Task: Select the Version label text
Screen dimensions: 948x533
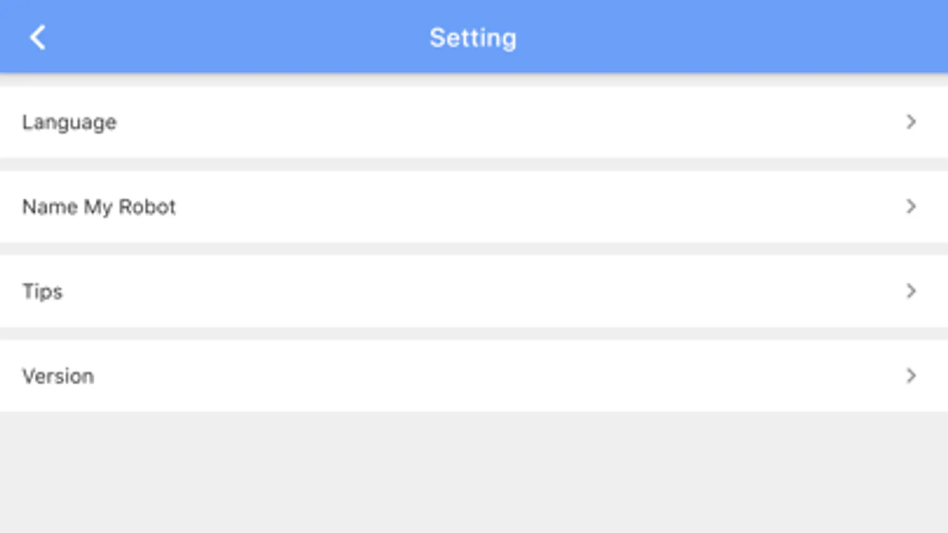Action: (x=58, y=377)
